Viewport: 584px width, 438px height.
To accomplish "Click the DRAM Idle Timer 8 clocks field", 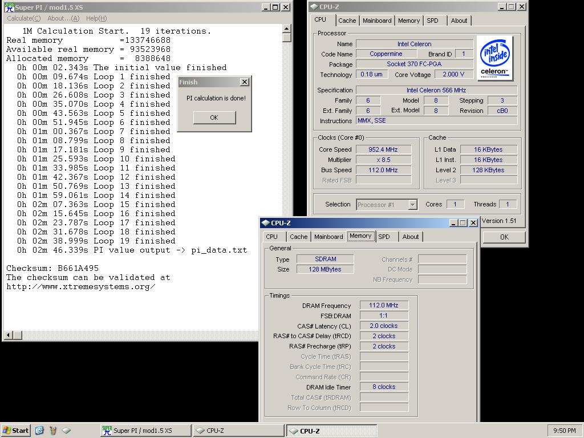I will [x=384, y=387].
